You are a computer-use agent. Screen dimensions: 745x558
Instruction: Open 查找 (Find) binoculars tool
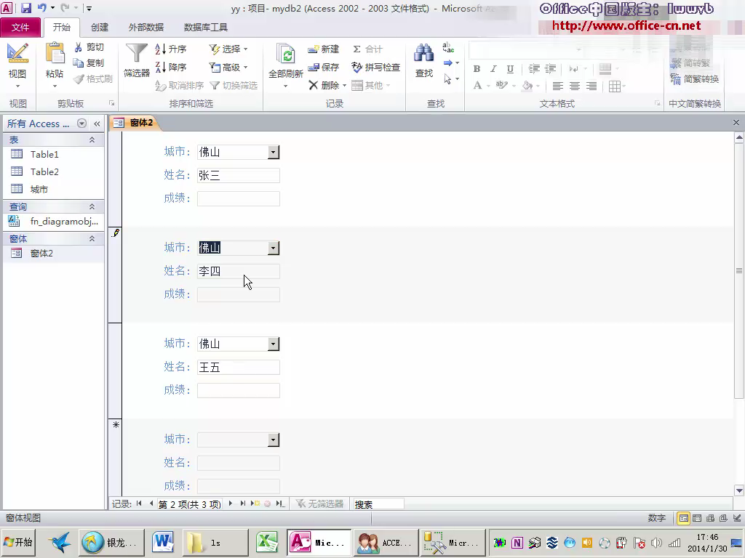[x=424, y=60]
